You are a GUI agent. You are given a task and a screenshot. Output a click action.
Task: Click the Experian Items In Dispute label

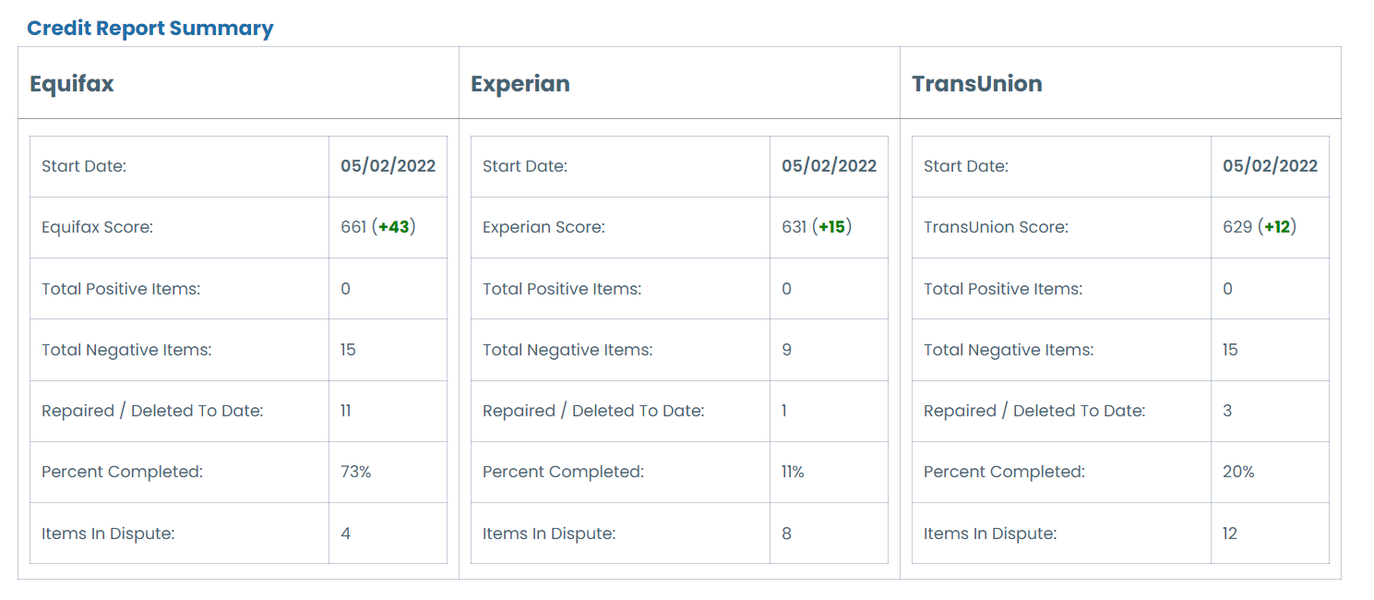[549, 534]
